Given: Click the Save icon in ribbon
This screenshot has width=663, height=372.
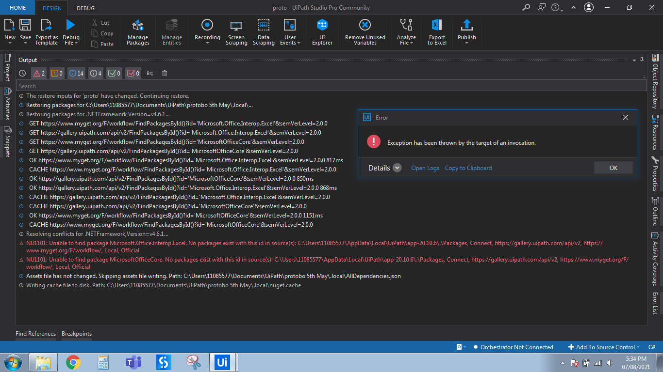Looking at the screenshot, I should pyautogui.click(x=25, y=25).
